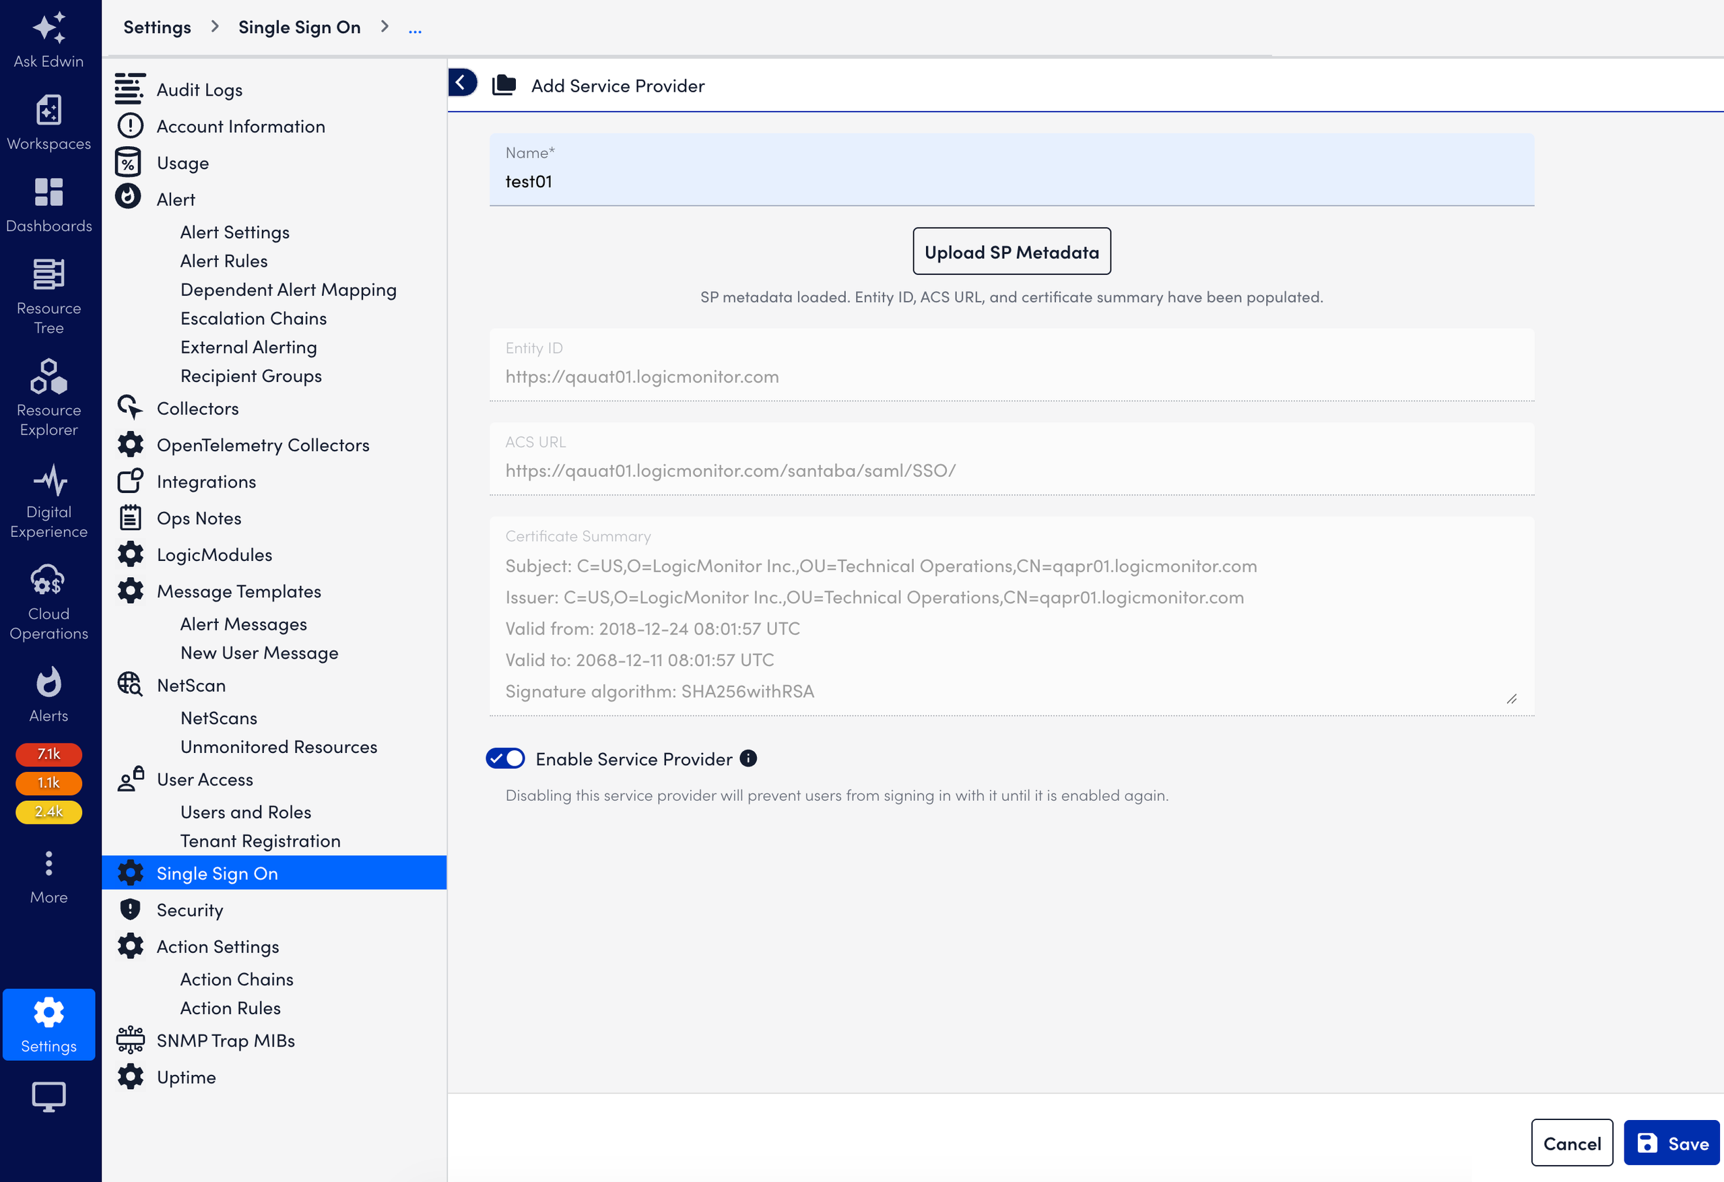Image resolution: width=1724 pixels, height=1182 pixels.
Task: Open Ask Edwin assistant
Action: click(x=49, y=41)
